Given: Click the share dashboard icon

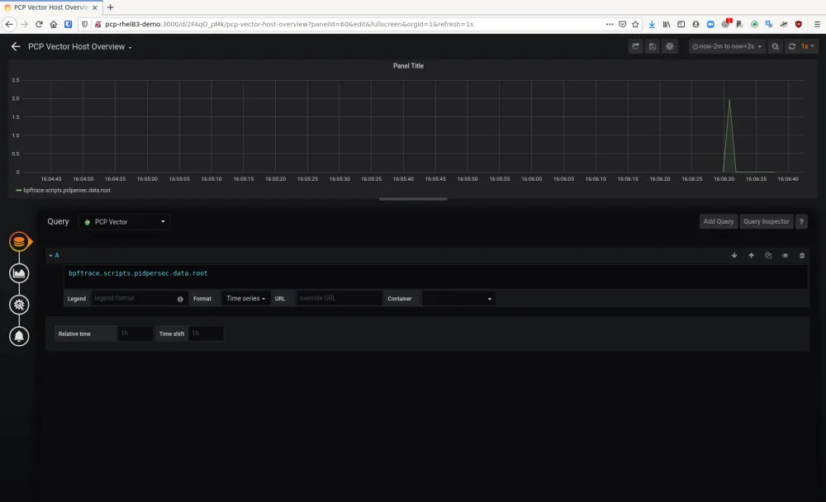Looking at the screenshot, I should tap(635, 46).
